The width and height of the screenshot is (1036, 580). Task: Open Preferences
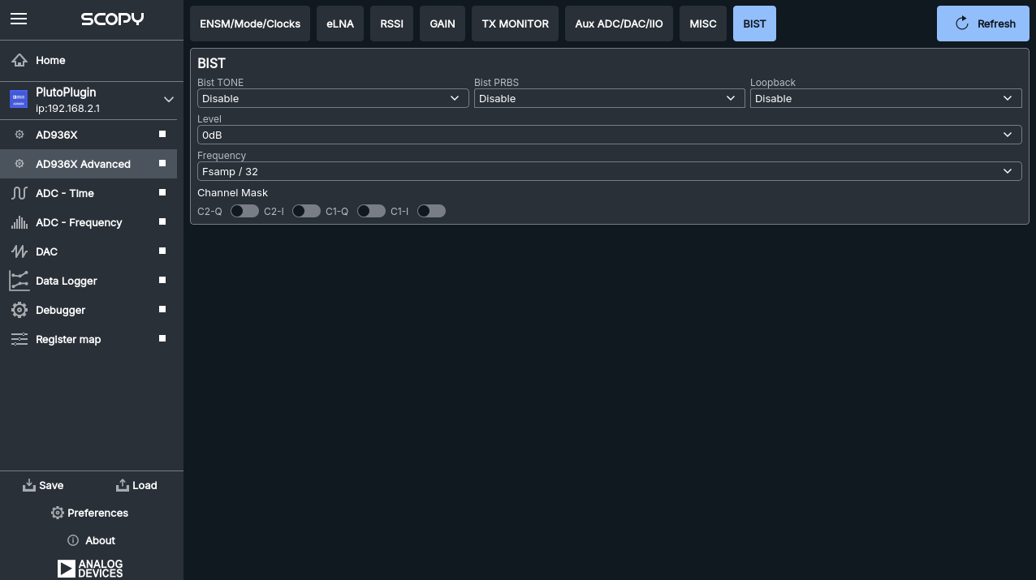pos(90,513)
